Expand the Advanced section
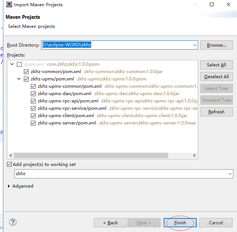 coord(9,186)
